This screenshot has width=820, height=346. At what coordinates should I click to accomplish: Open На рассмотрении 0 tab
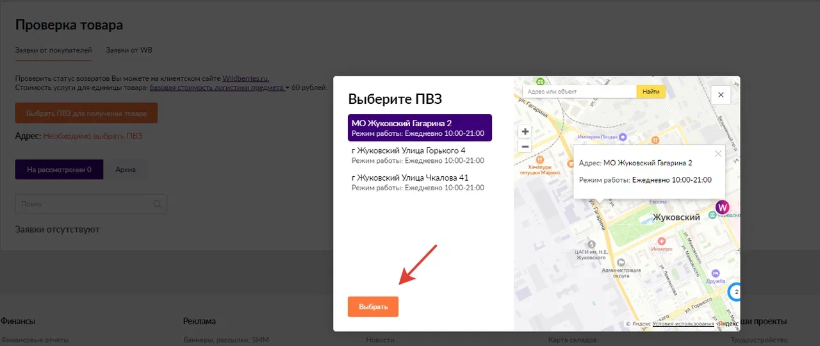point(59,170)
